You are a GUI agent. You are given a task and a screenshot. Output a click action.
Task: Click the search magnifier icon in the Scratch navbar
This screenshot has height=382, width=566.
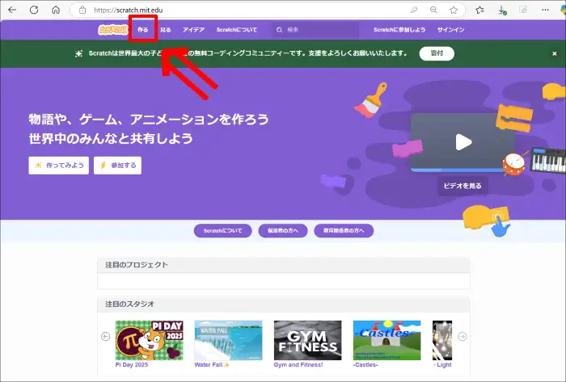coord(279,30)
